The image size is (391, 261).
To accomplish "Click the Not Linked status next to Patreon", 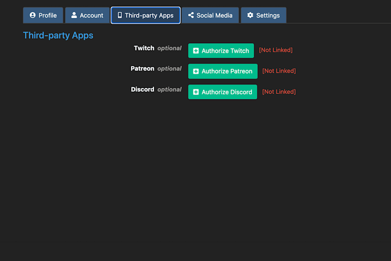I will (x=279, y=71).
